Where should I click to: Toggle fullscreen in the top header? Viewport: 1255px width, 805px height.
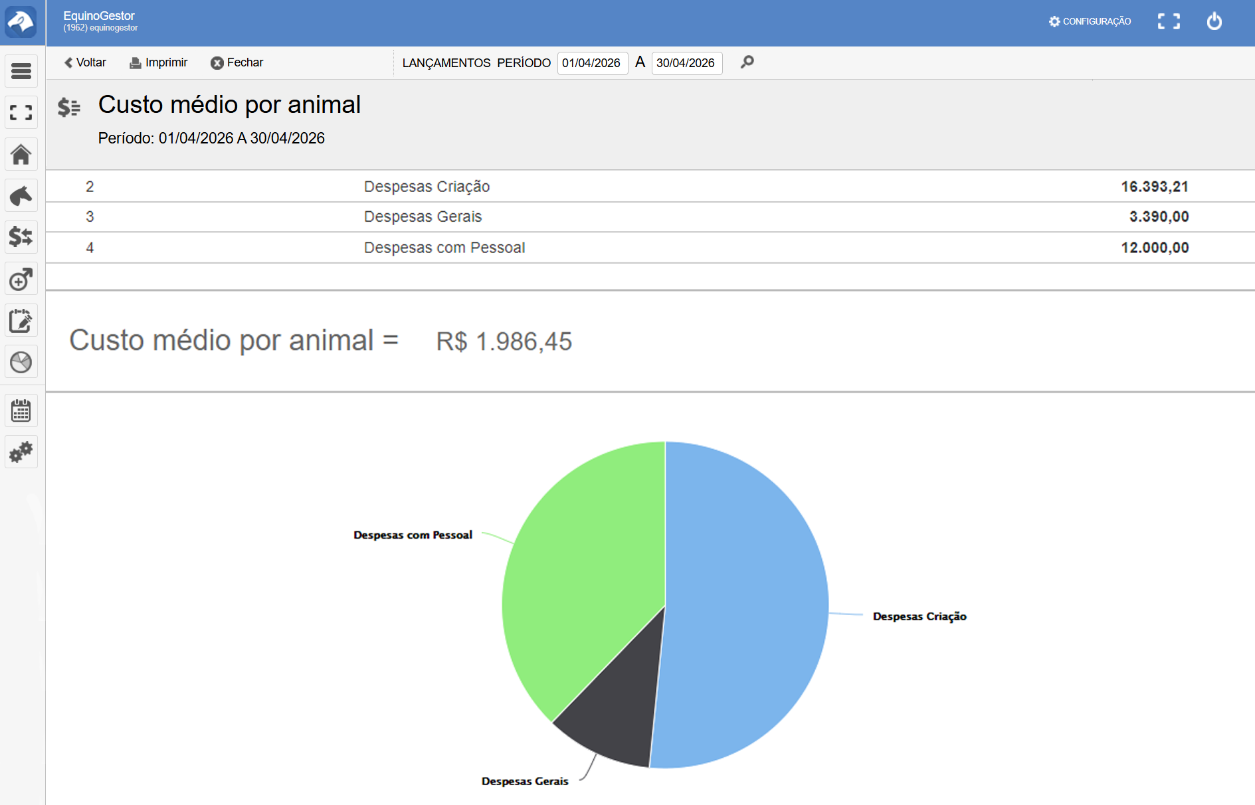click(x=1169, y=21)
